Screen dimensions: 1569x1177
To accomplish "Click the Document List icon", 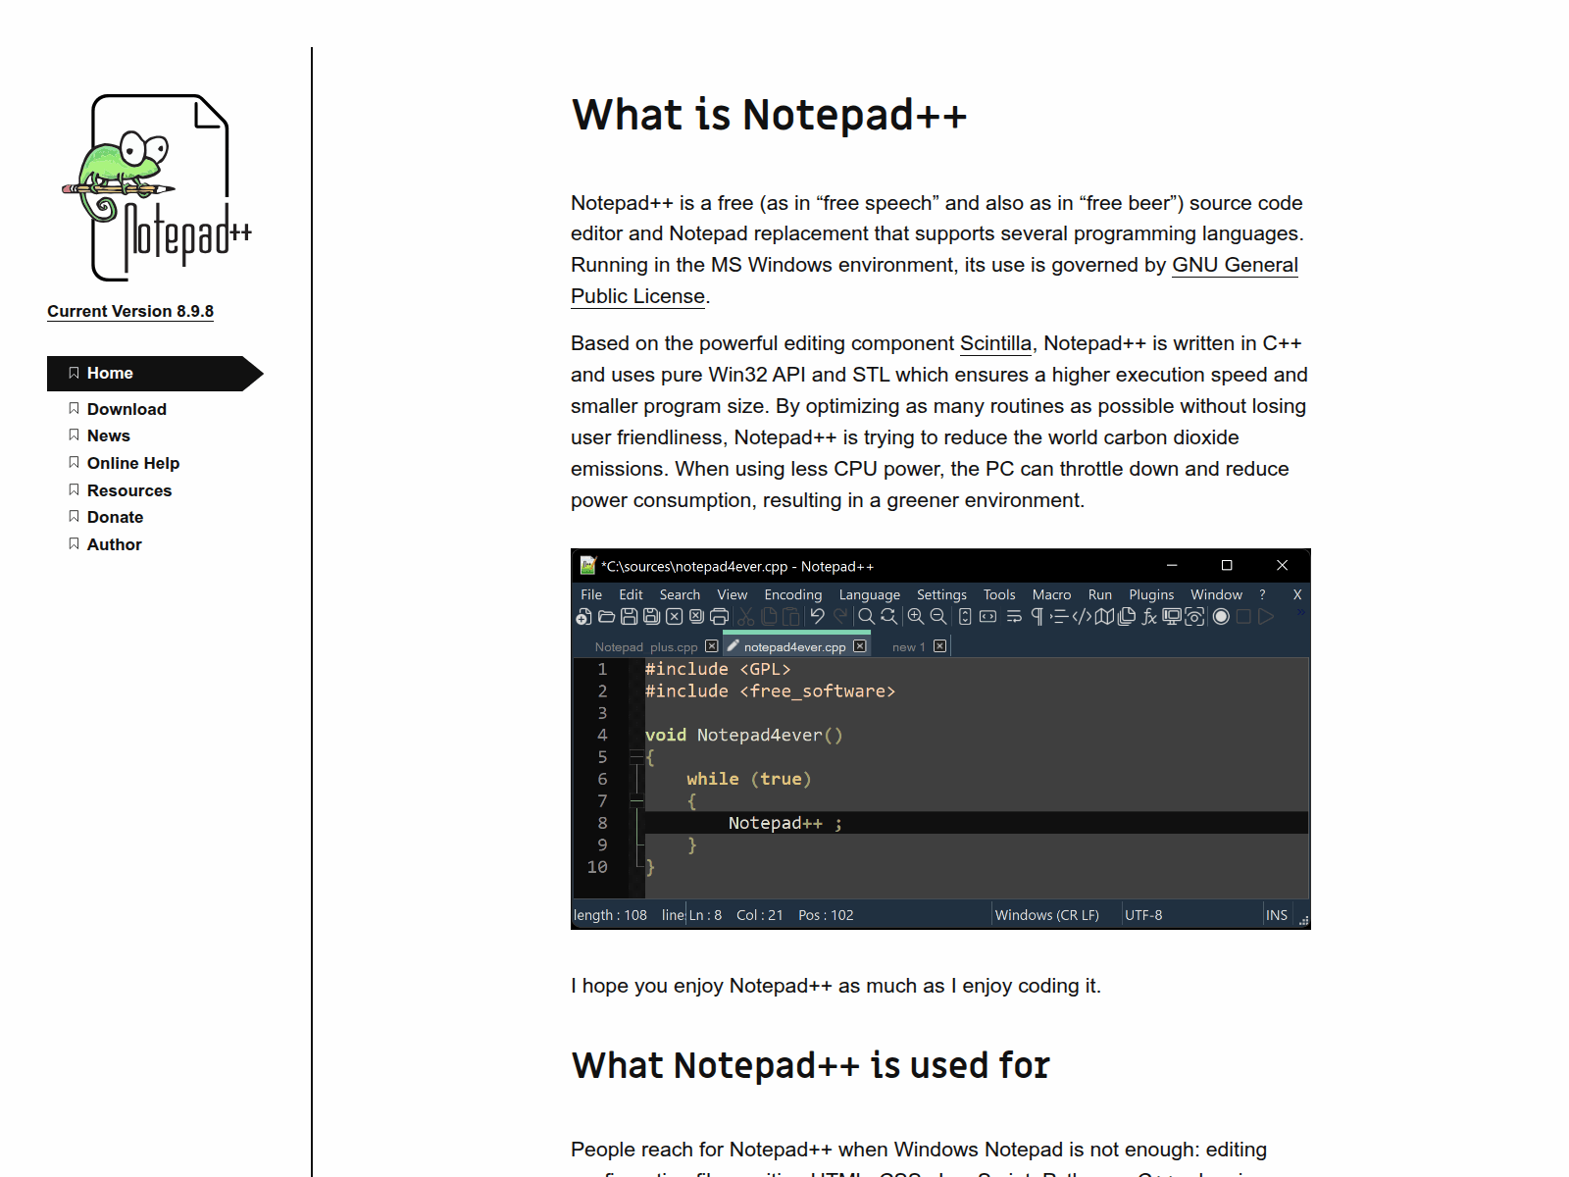I will [1127, 616].
